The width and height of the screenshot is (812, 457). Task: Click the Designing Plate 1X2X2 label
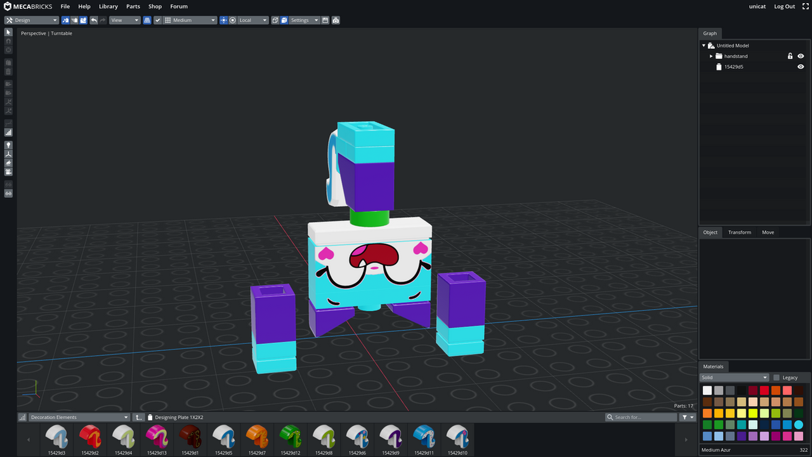tap(179, 417)
